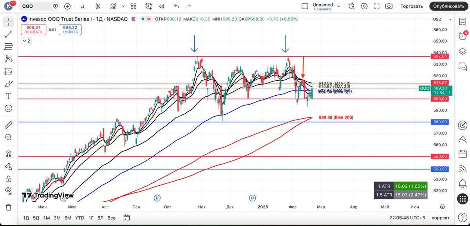Open time axis settings gear
The height and width of the screenshot is (226, 470).
pos(442,207)
